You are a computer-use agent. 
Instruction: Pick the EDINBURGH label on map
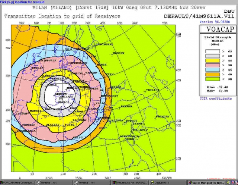(x=48, y=60)
